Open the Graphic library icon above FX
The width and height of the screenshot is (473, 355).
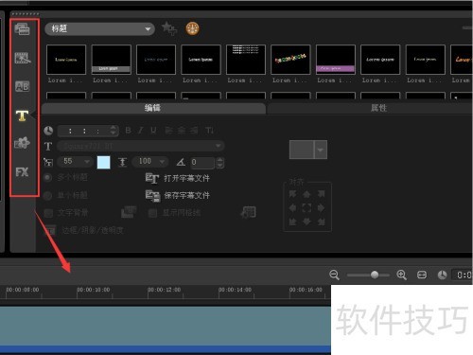(x=22, y=143)
